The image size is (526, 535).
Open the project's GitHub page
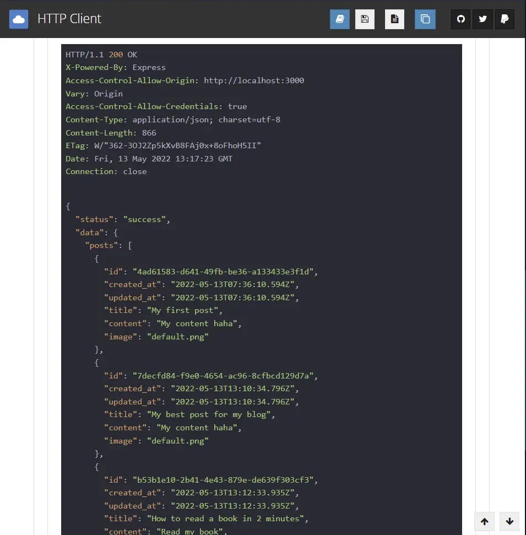[460, 19]
